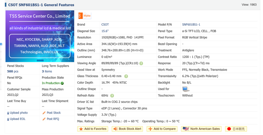Click plus icon in Add to Compare
This screenshot has height=135, width=263.
(x=150, y=129)
